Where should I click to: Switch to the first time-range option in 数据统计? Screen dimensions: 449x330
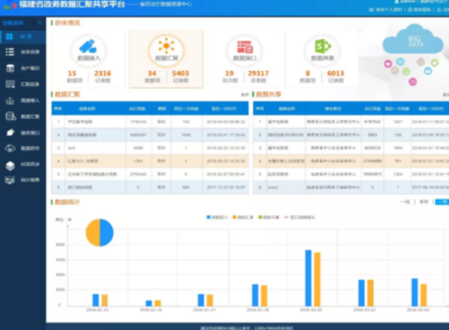405,202
